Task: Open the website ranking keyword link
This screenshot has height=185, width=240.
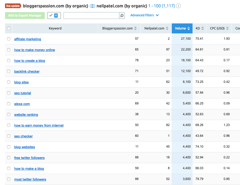Action: point(26,115)
